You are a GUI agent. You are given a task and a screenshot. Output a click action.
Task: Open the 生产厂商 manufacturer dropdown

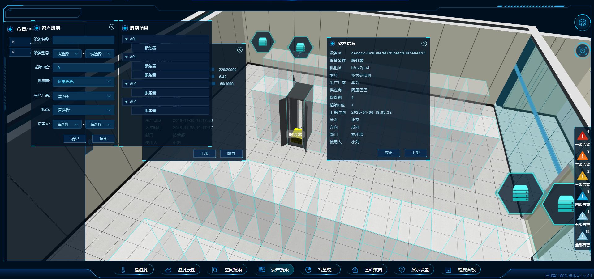coord(83,96)
